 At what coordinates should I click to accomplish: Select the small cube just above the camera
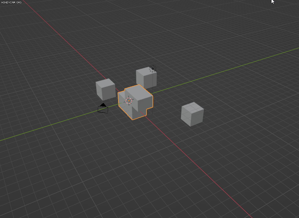pos(106,89)
